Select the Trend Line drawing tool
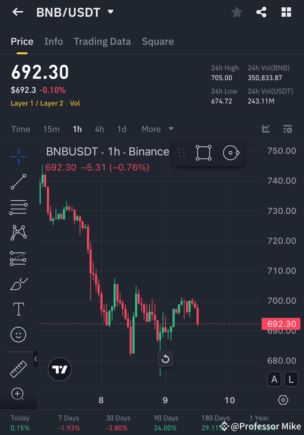Viewport: 304px width, 435px height. pos(18,182)
